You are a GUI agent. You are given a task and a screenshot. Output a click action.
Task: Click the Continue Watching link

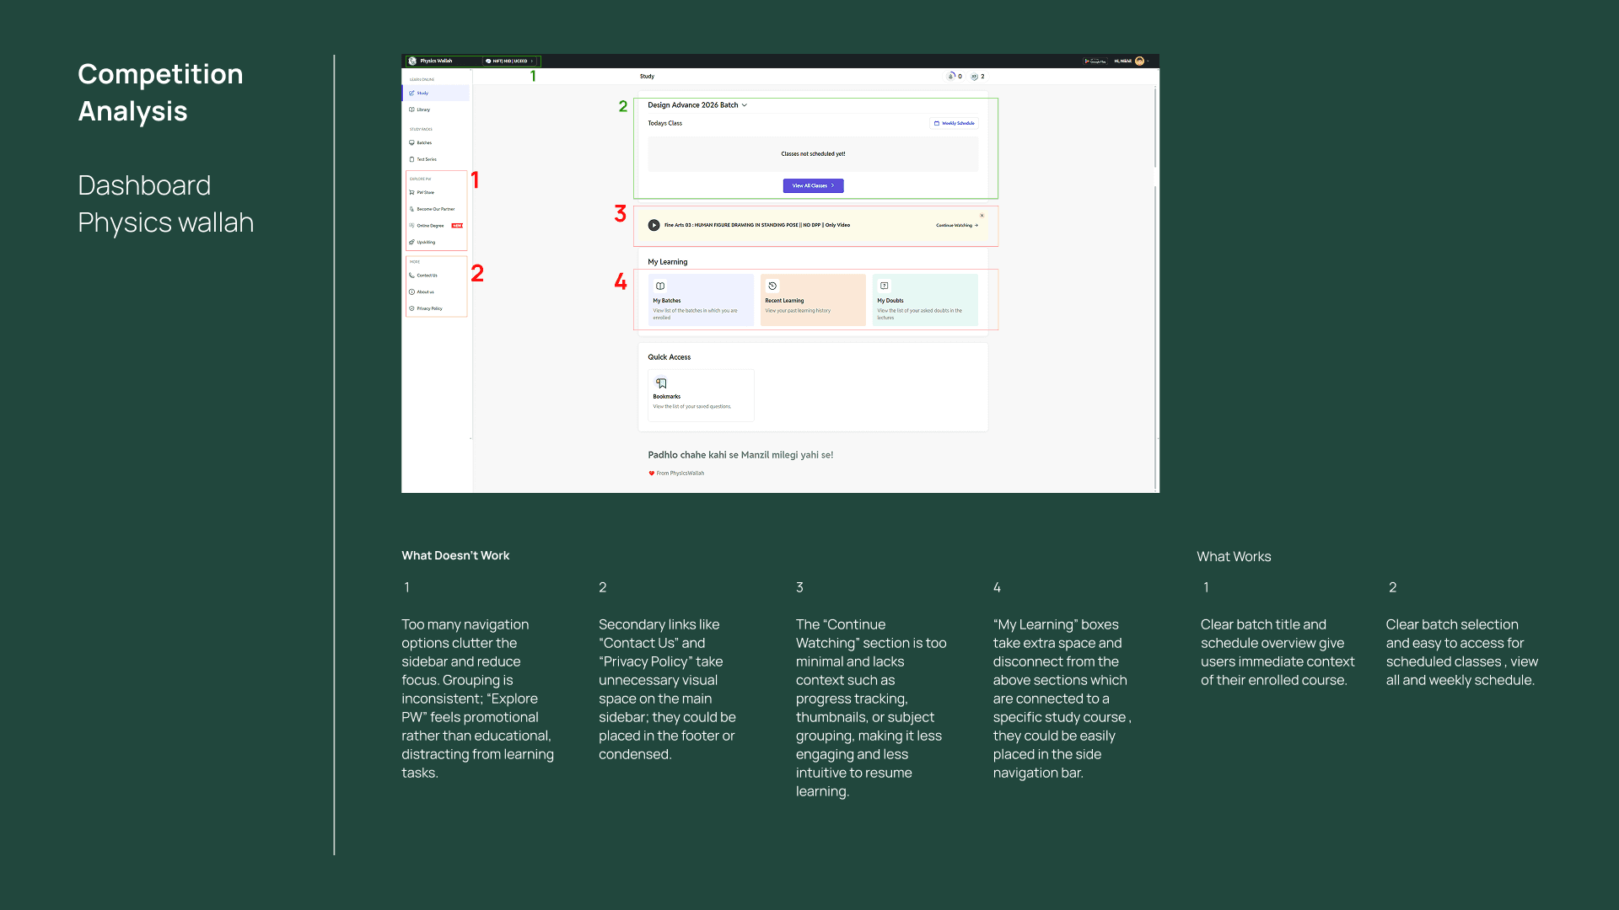(956, 225)
